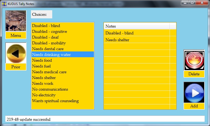
Task: Select "Wants spiritual counseling" choice
Action: pyautogui.click(x=55, y=101)
